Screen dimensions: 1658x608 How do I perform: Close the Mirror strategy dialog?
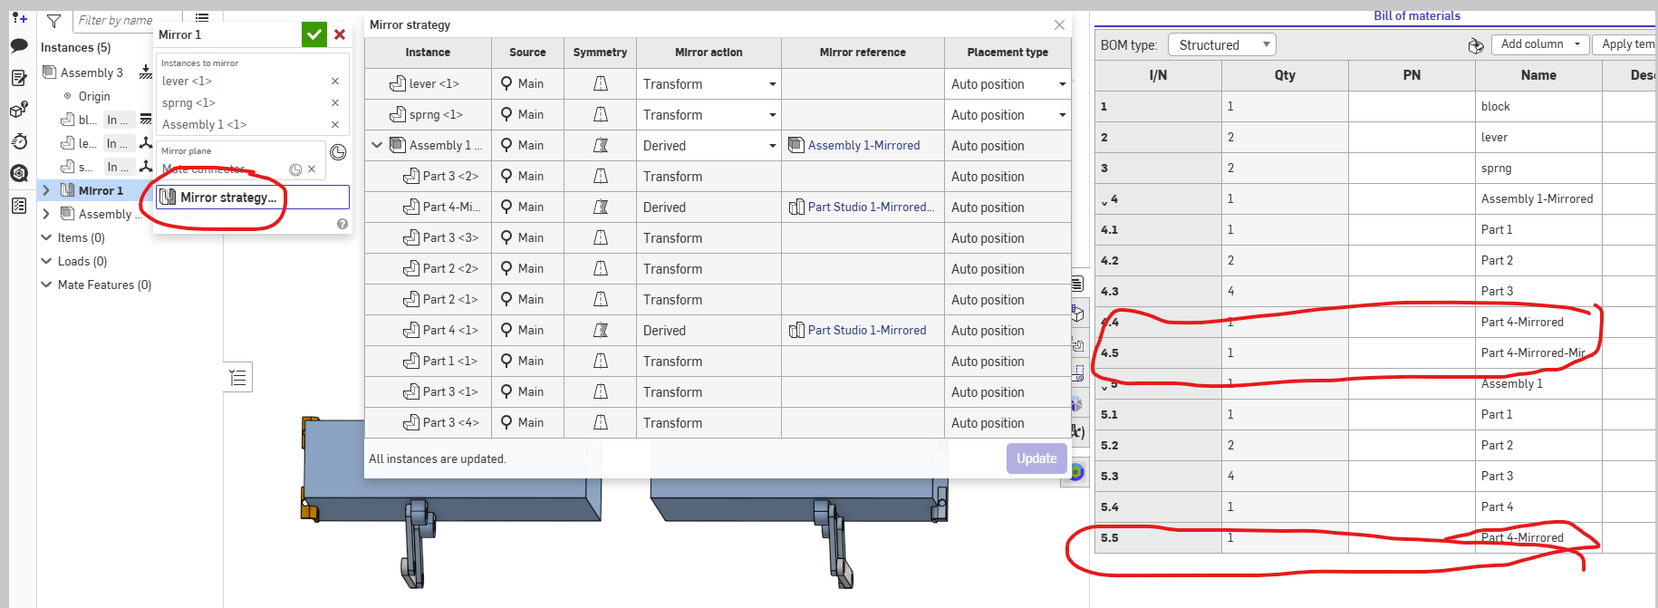[1059, 24]
